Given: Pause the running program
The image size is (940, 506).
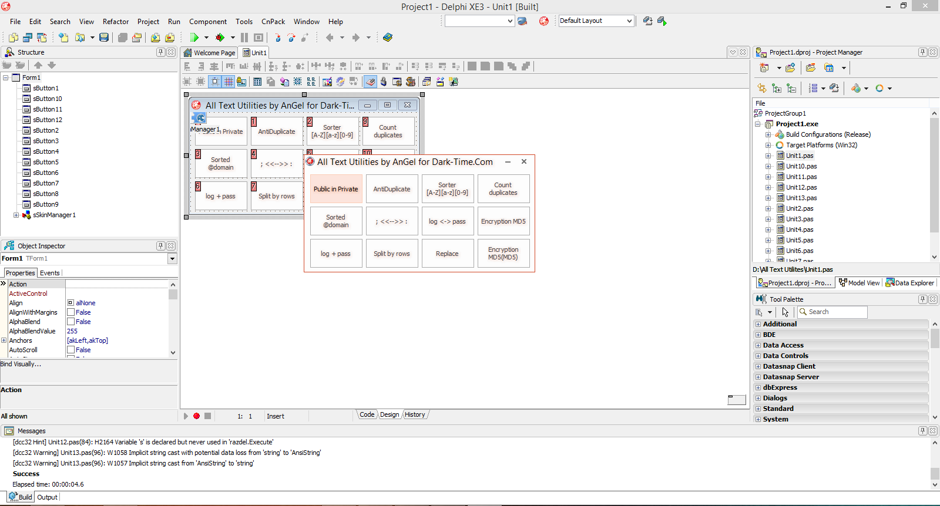Looking at the screenshot, I should pyautogui.click(x=244, y=38).
